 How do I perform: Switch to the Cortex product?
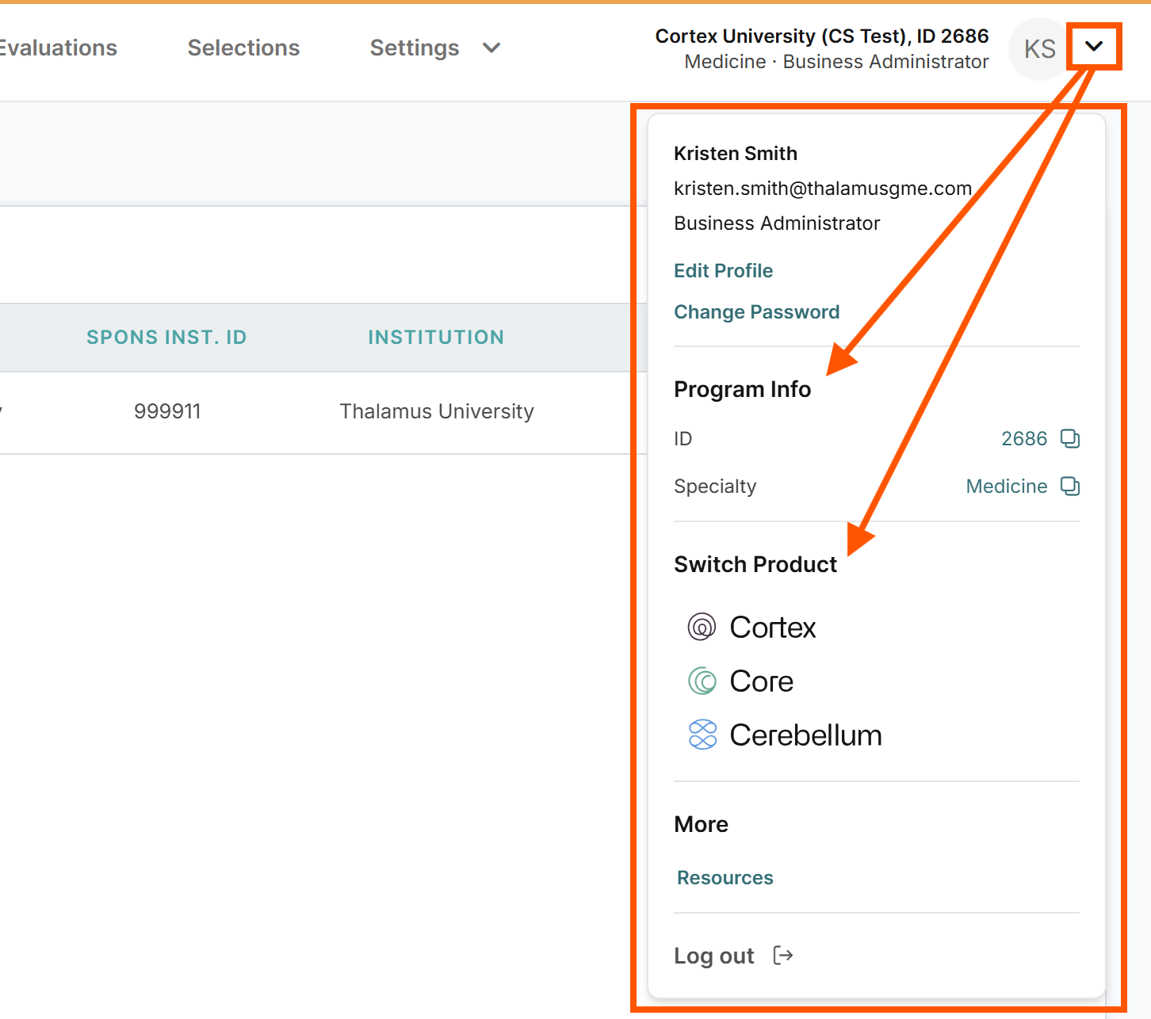click(x=751, y=627)
